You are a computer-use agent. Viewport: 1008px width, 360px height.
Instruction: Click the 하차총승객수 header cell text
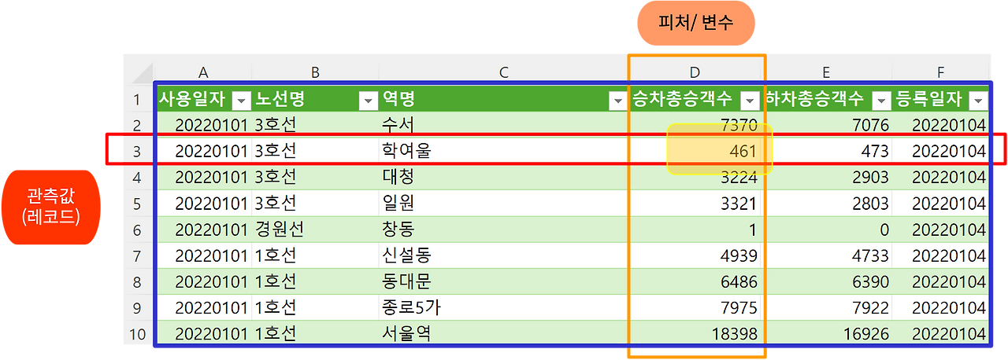coord(815,99)
